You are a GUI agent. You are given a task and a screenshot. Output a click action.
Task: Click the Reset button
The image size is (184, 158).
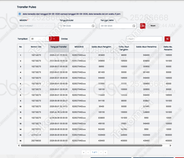(153, 26)
